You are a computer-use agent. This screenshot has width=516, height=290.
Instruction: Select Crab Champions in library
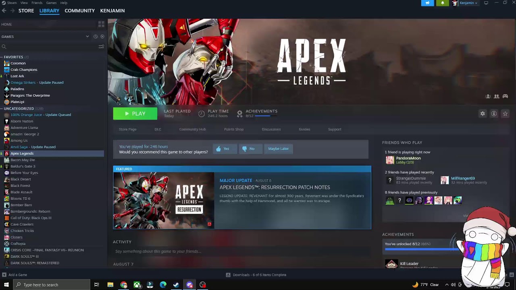pos(24,70)
